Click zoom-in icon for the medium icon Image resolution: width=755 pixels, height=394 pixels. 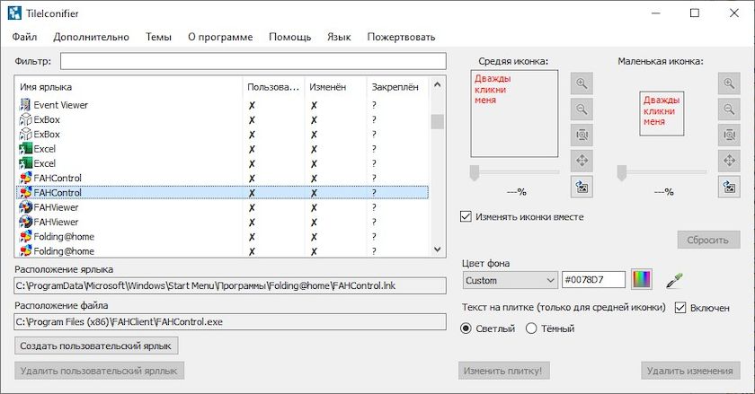pos(582,83)
